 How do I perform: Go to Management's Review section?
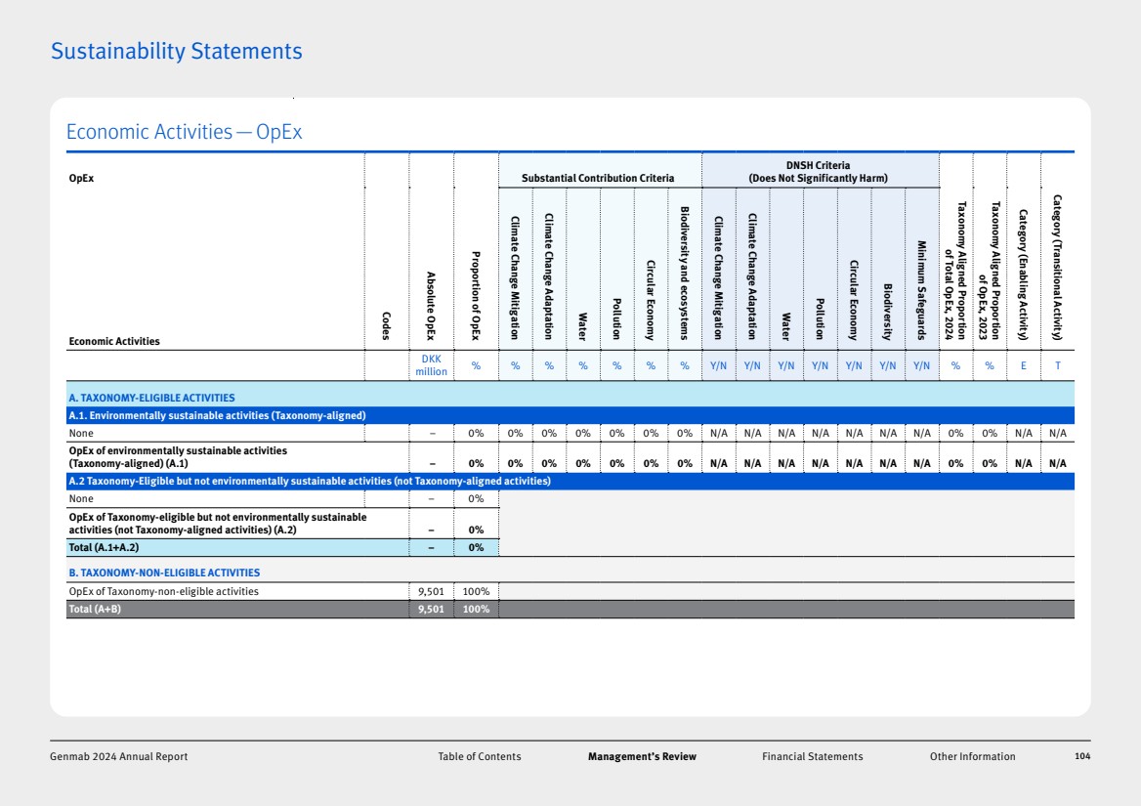[642, 756]
